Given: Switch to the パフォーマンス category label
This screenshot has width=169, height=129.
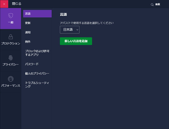Looking at the screenshot, I should [11, 85].
